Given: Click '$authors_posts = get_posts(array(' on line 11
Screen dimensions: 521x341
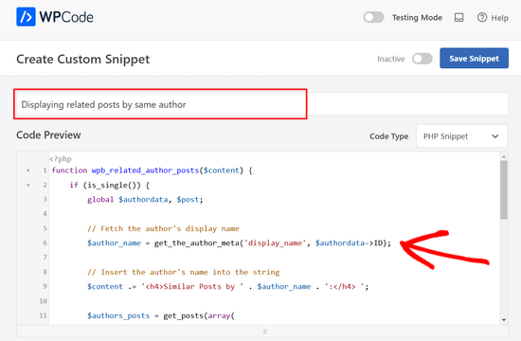Looking at the screenshot, I should [x=161, y=315].
